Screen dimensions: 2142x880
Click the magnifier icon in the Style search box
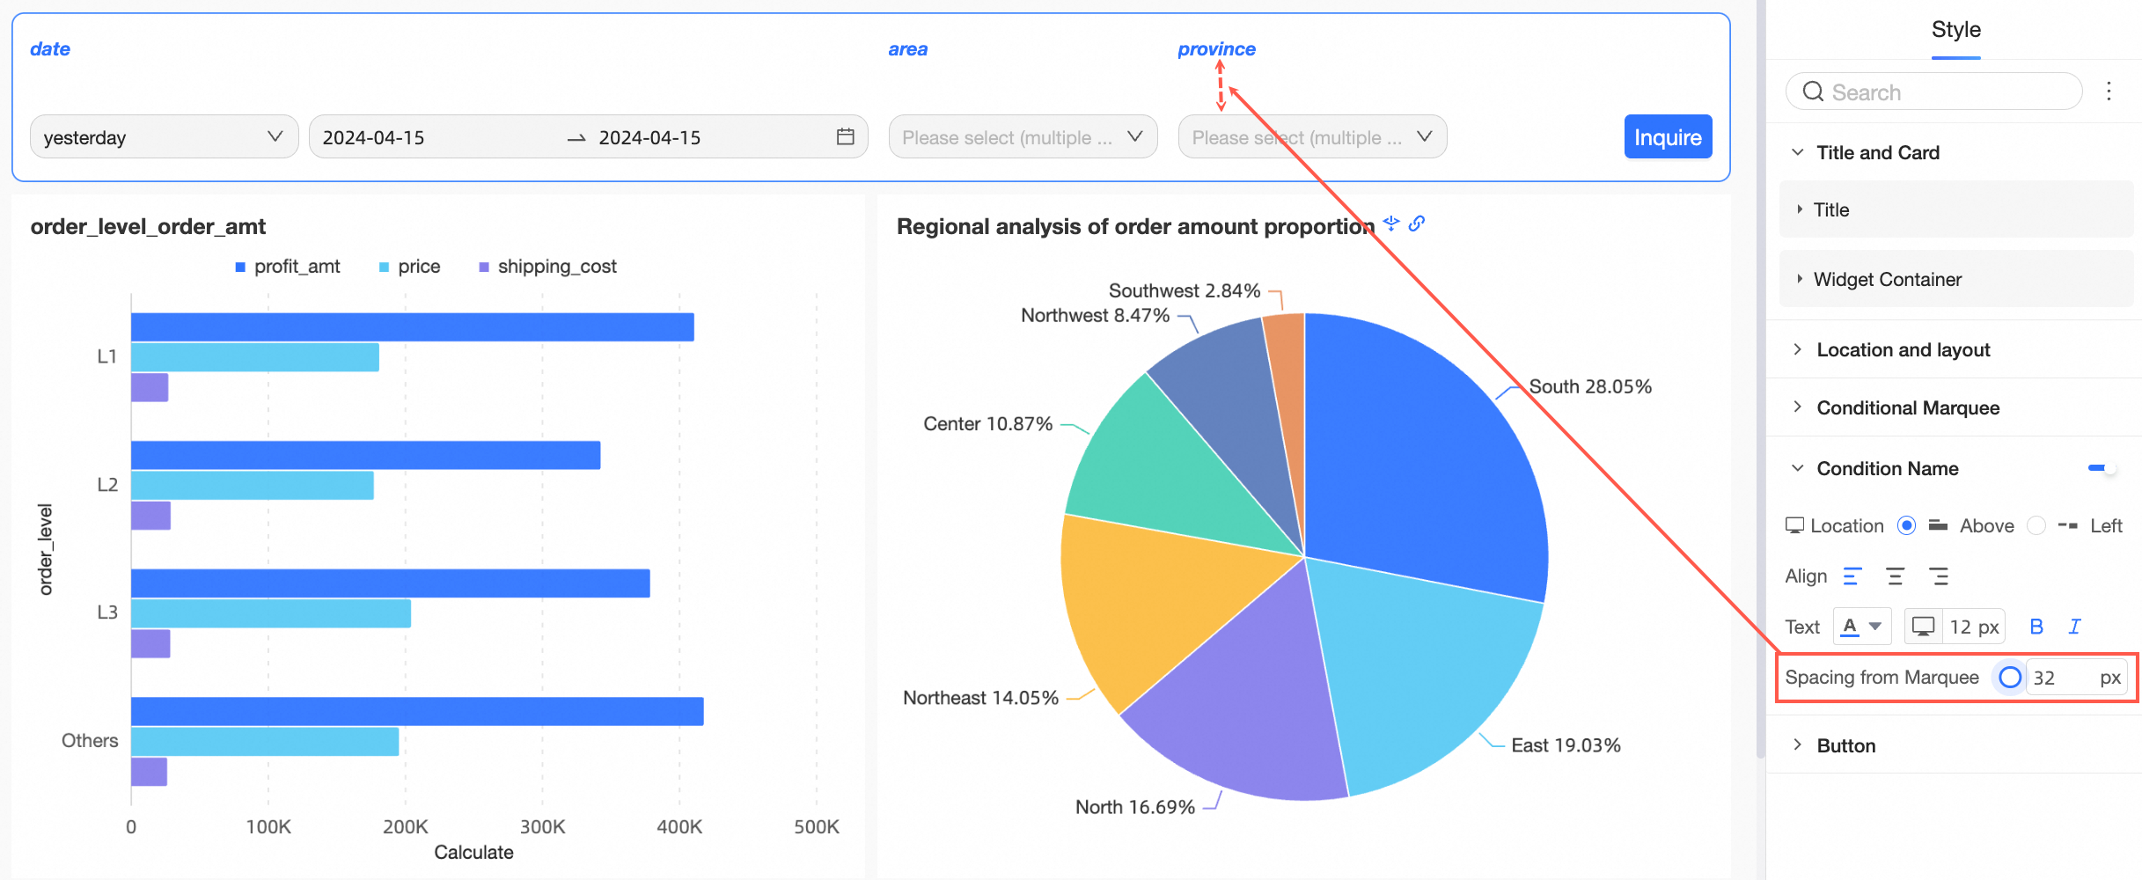tap(1813, 92)
